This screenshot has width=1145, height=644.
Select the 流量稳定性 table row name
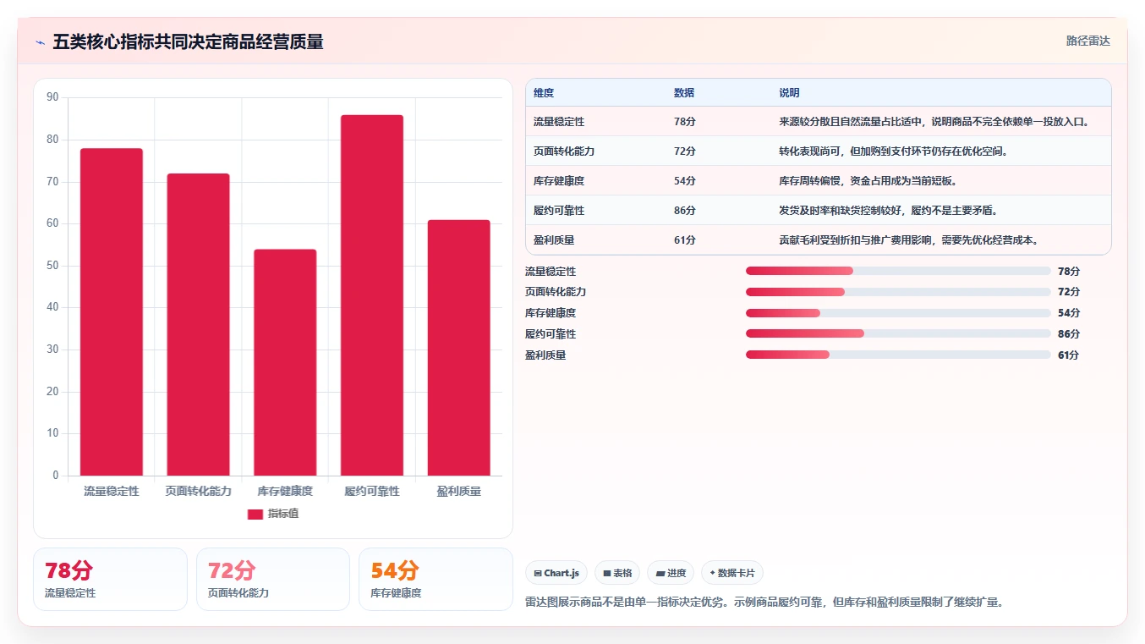559,122
